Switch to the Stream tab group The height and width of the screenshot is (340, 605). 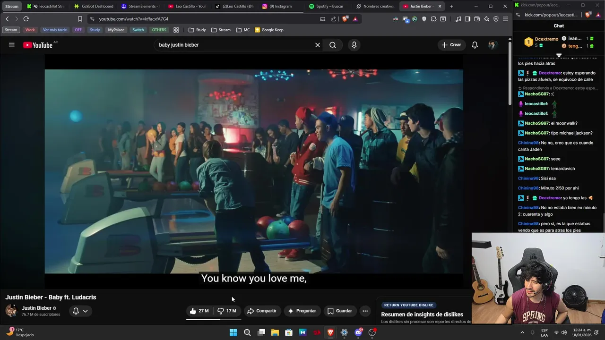pos(11,6)
